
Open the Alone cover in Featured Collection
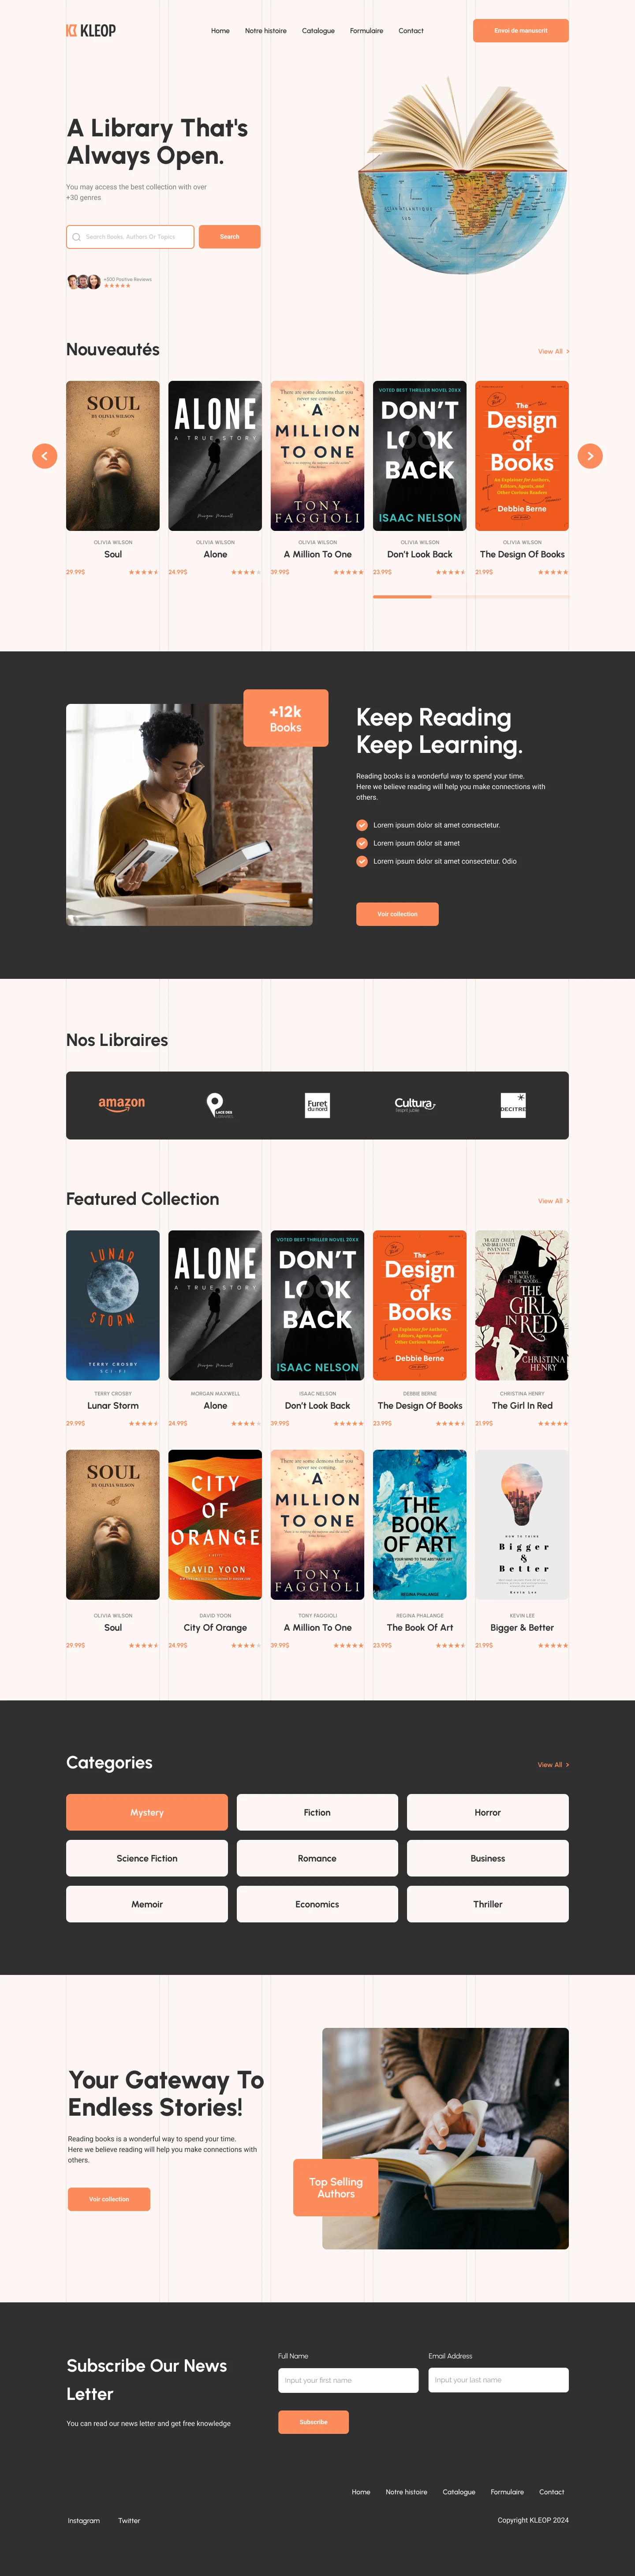coord(216,1305)
